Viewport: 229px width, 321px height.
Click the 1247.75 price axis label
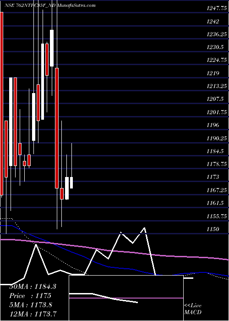click(217, 8)
